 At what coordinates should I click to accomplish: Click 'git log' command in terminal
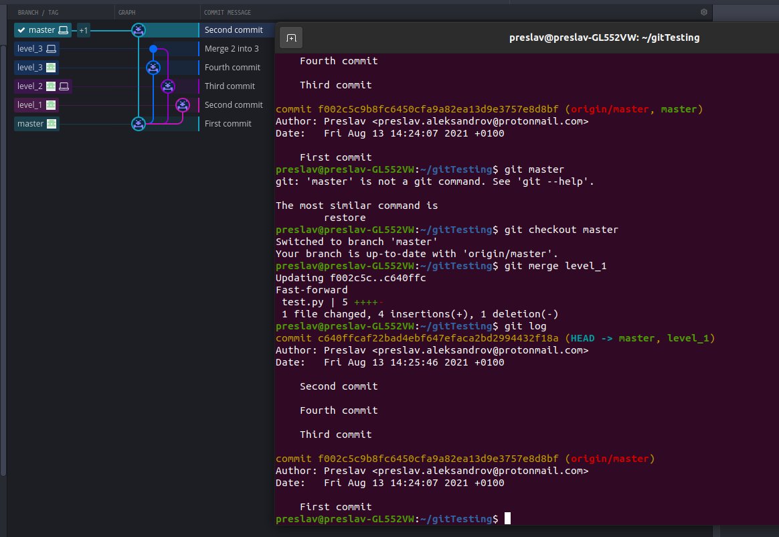pos(525,326)
